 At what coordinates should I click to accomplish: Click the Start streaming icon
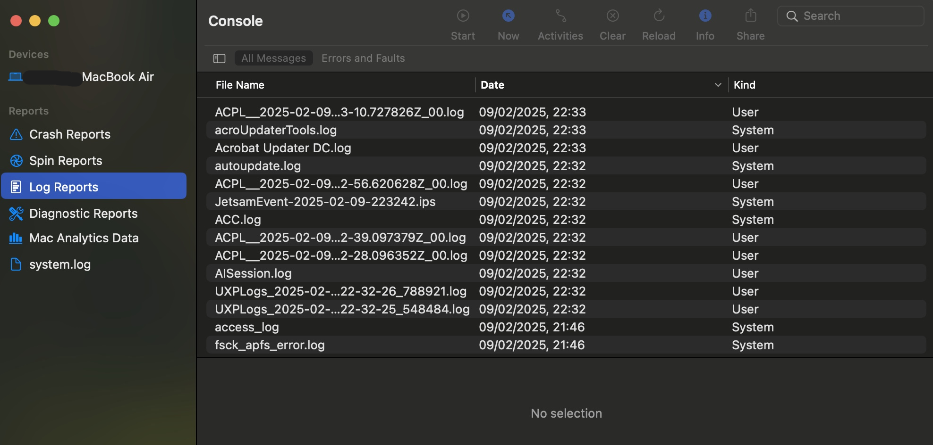pyautogui.click(x=463, y=16)
